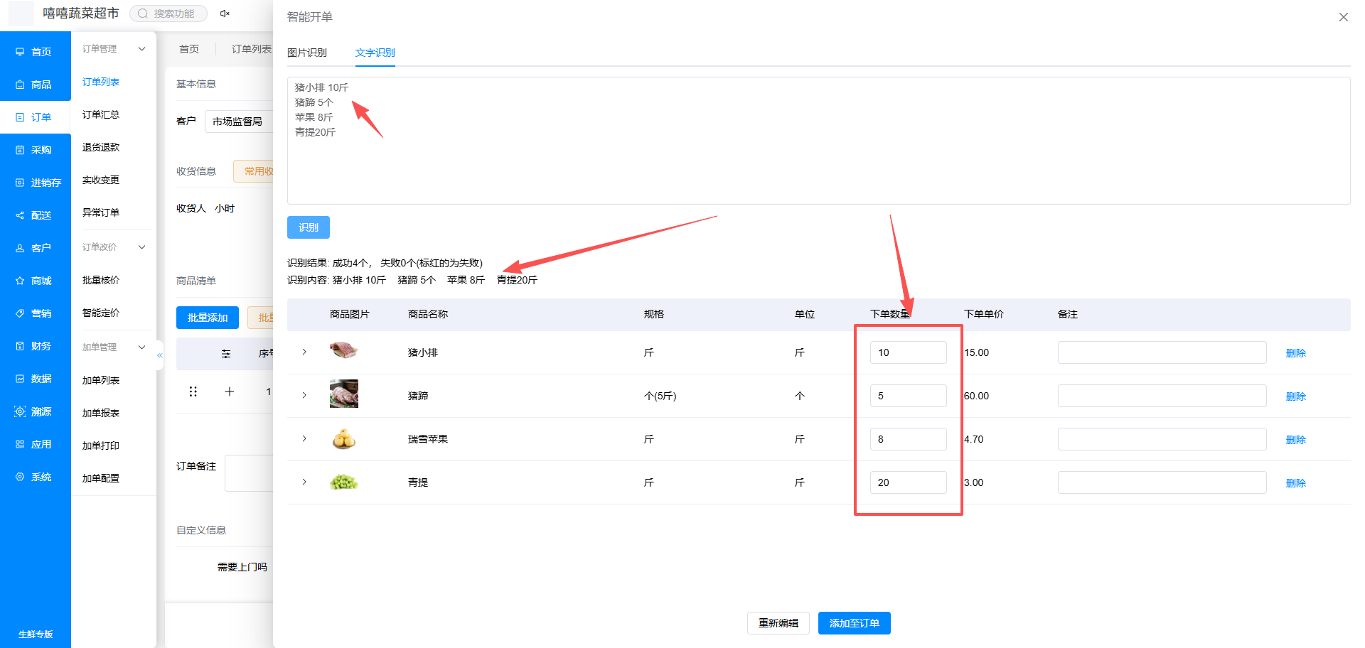Click the plus icon to add row
Screen dimensions: 1365x648
229,391
